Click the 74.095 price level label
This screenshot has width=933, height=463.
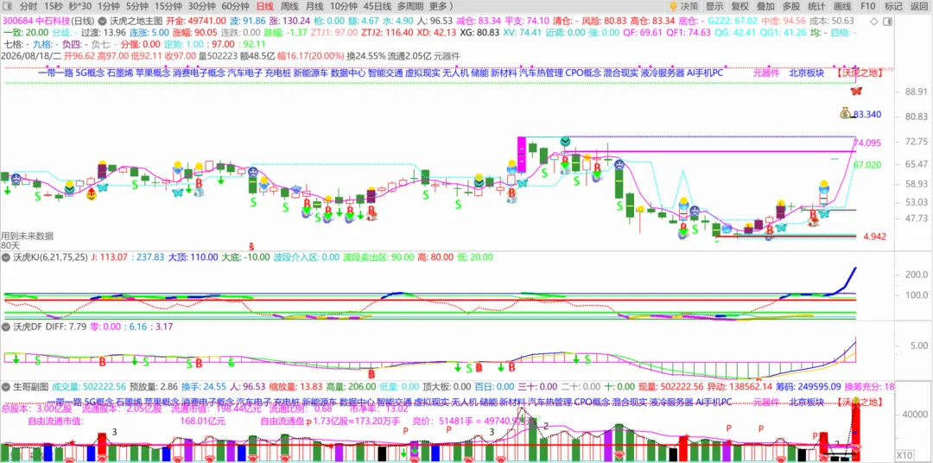click(867, 143)
